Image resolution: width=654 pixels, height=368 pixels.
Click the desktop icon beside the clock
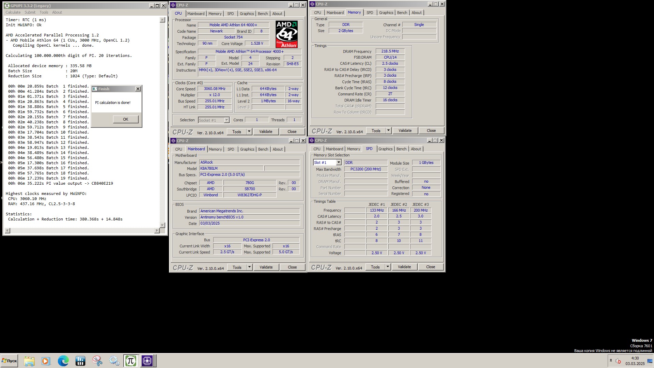coord(650,361)
